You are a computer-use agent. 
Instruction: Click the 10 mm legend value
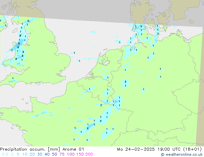click(x=25, y=154)
